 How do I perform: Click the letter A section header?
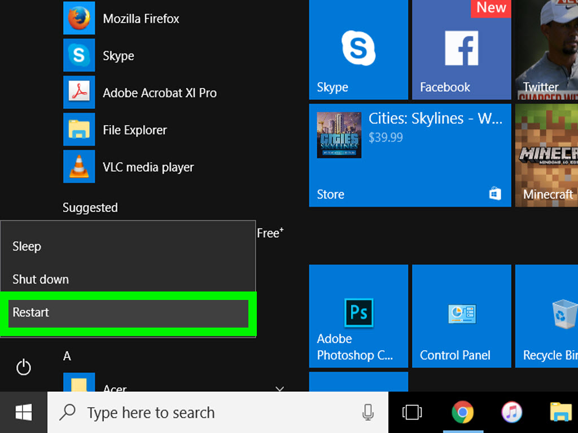[x=67, y=356]
